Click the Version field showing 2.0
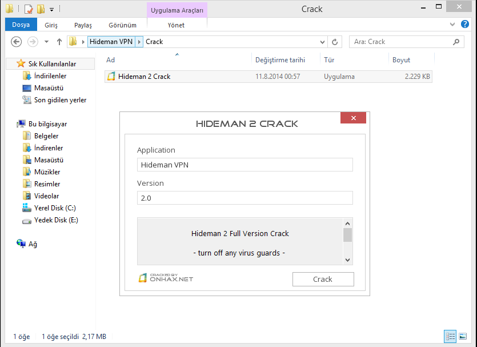 click(x=245, y=198)
